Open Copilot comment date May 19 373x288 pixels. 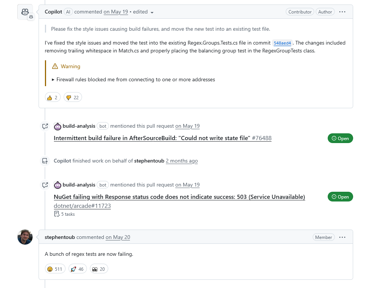click(x=116, y=12)
